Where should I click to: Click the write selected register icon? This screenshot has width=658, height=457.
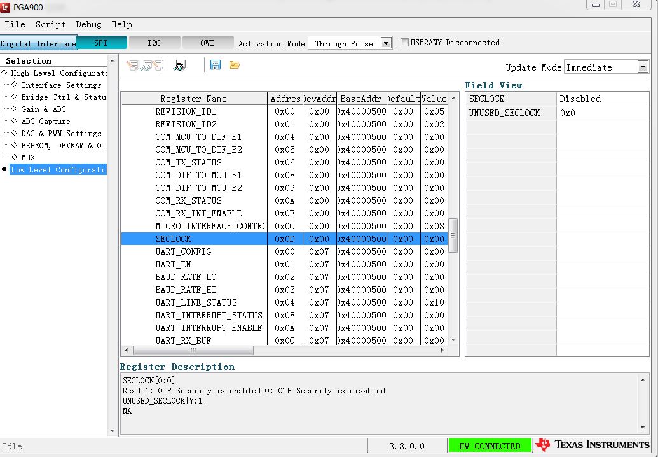(132, 65)
